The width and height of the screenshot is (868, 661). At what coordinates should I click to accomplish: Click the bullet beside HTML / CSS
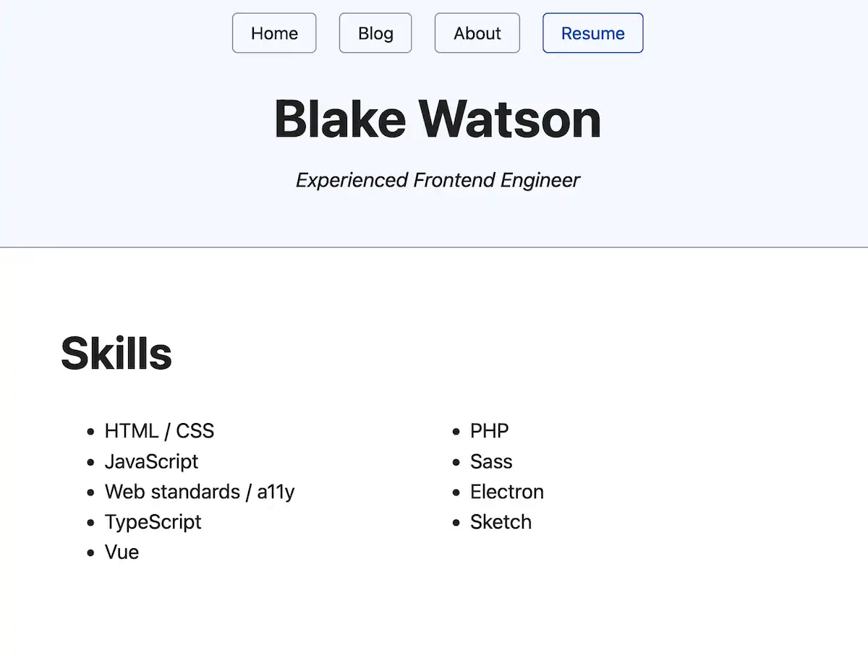click(x=90, y=431)
